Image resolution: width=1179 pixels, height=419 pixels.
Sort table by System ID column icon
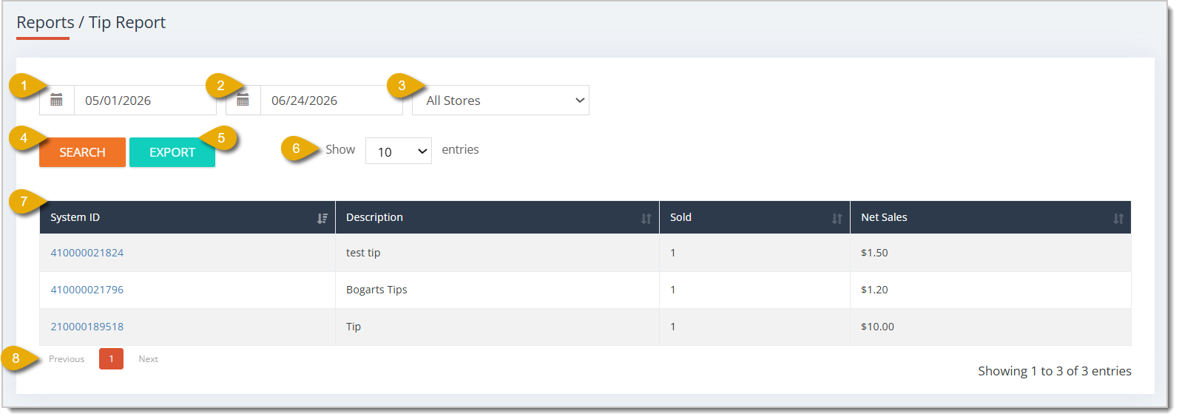(322, 218)
